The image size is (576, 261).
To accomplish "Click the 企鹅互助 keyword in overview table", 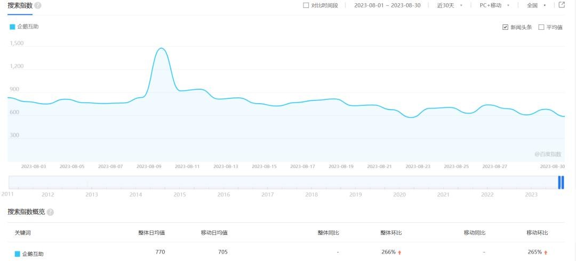I will pos(33,254).
